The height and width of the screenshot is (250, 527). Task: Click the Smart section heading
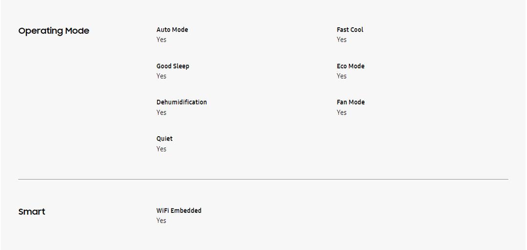[x=32, y=211]
